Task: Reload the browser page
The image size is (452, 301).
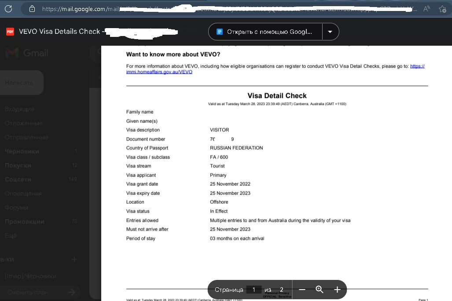Action: pyautogui.click(x=8, y=9)
